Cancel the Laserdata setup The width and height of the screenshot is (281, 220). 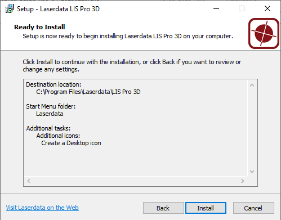[253, 208]
